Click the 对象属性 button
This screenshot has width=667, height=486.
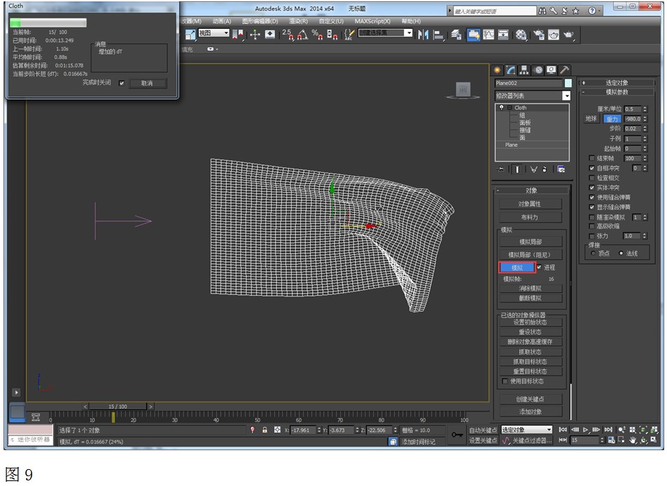530,204
